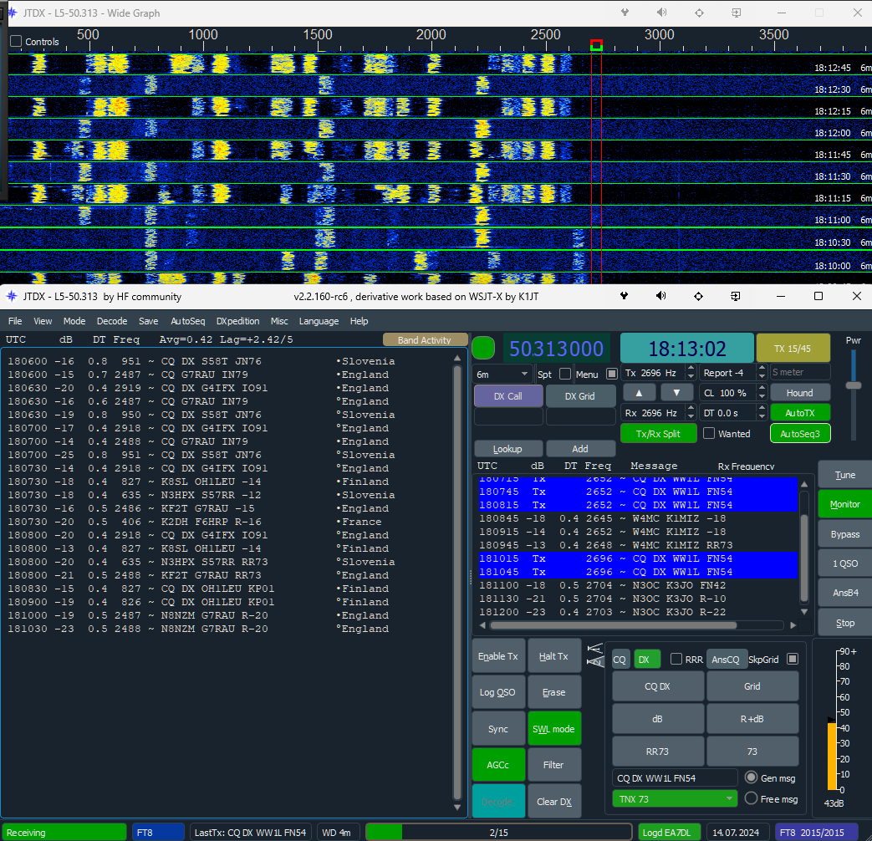Click the upper double-arrow icon beside Halt Tx
872x841 pixels.
(595, 649)
